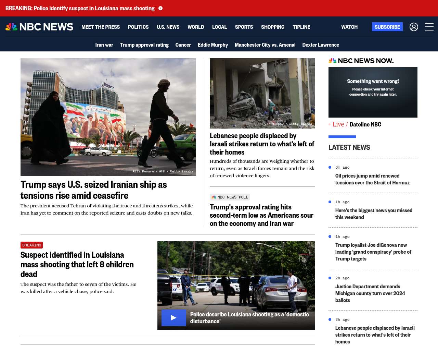Click the 'domestic disturbance' video caption
Image resolution: width=438 pixels, height=351 pixels.
click(249, 318)
